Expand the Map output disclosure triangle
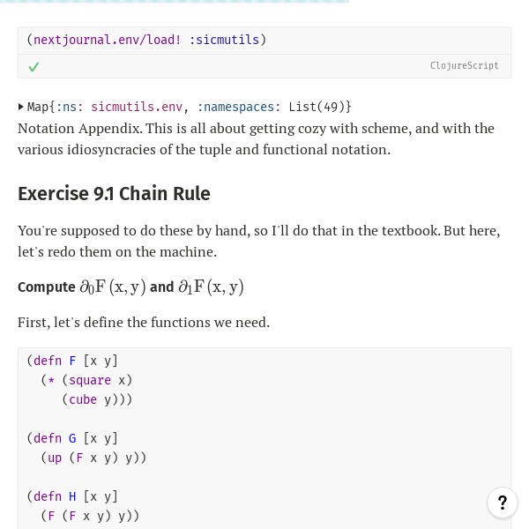Image resolution: width=529 pixels, height=529 pixels. coord(21,107)
